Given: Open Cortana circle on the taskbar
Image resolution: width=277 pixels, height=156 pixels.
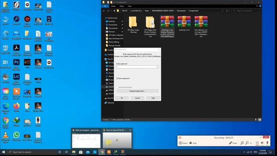Looking at the screenshot, I should 60,152.
